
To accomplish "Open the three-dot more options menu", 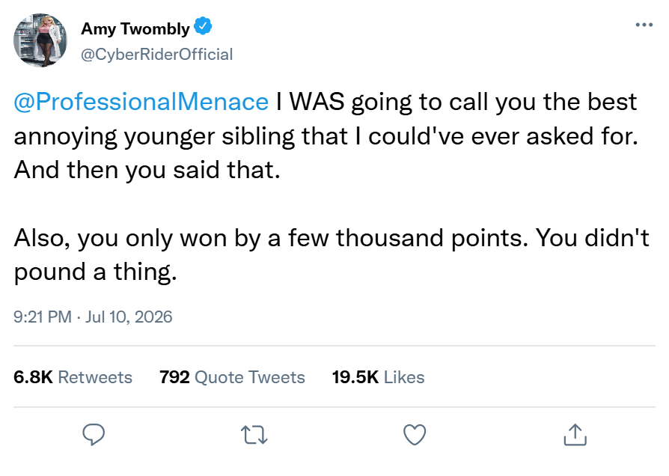I will point(644,25).
